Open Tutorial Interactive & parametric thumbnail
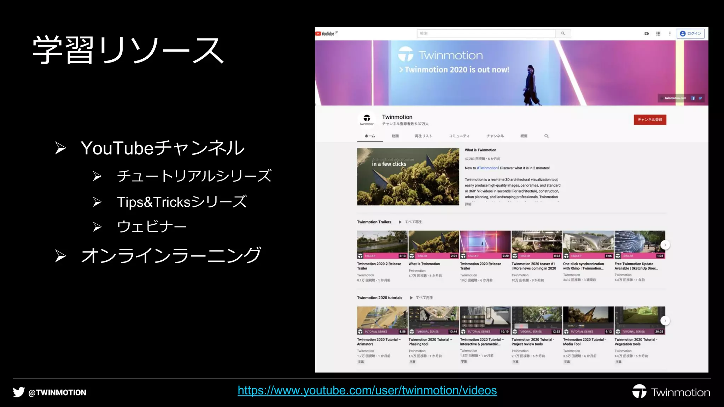 click(485, 320)
